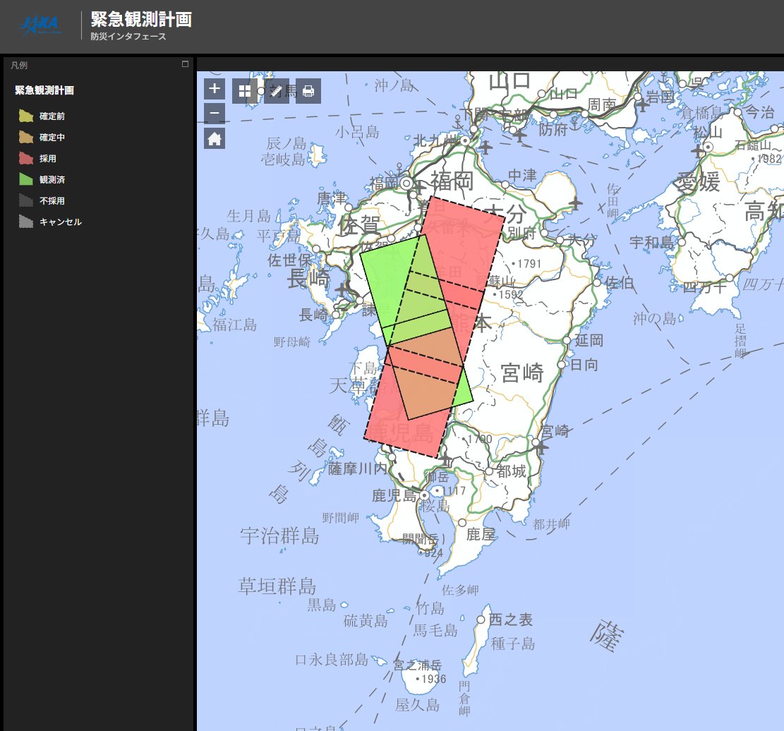Click the 採用 red legend swatch

pyautogui.click(x=26, y=159)
